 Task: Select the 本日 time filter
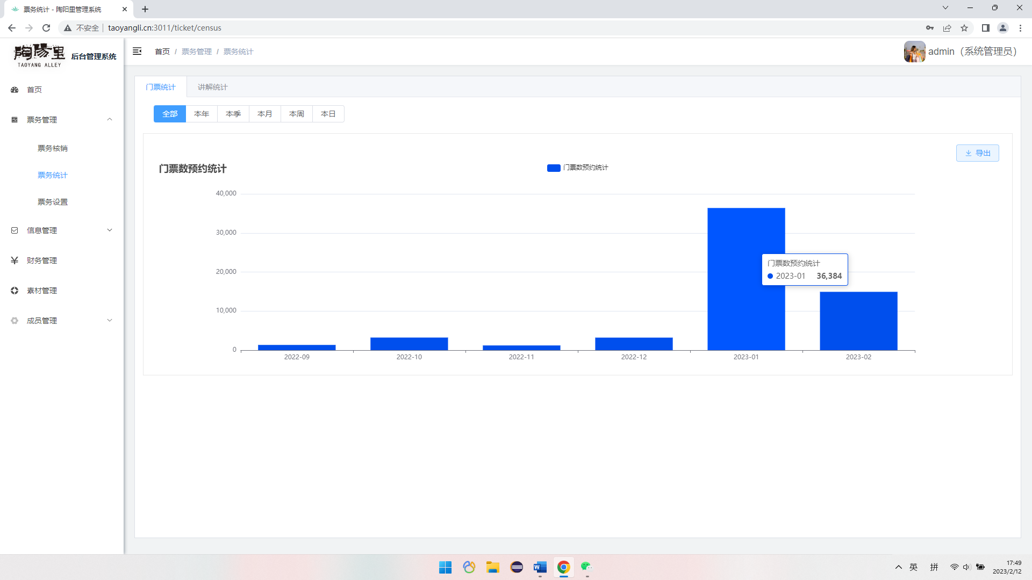(x=328, y=114)
